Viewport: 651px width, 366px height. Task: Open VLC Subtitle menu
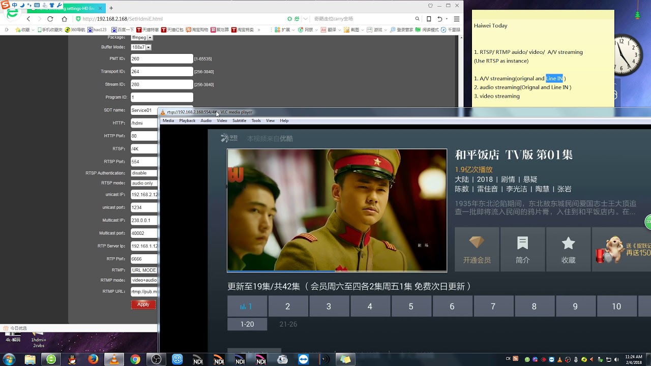239,120
